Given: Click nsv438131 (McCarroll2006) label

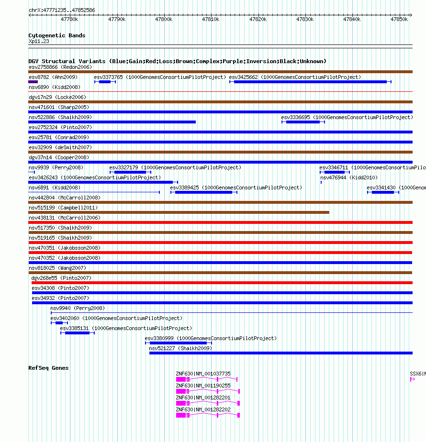Looking at the screenshot, I should point(65,218).
